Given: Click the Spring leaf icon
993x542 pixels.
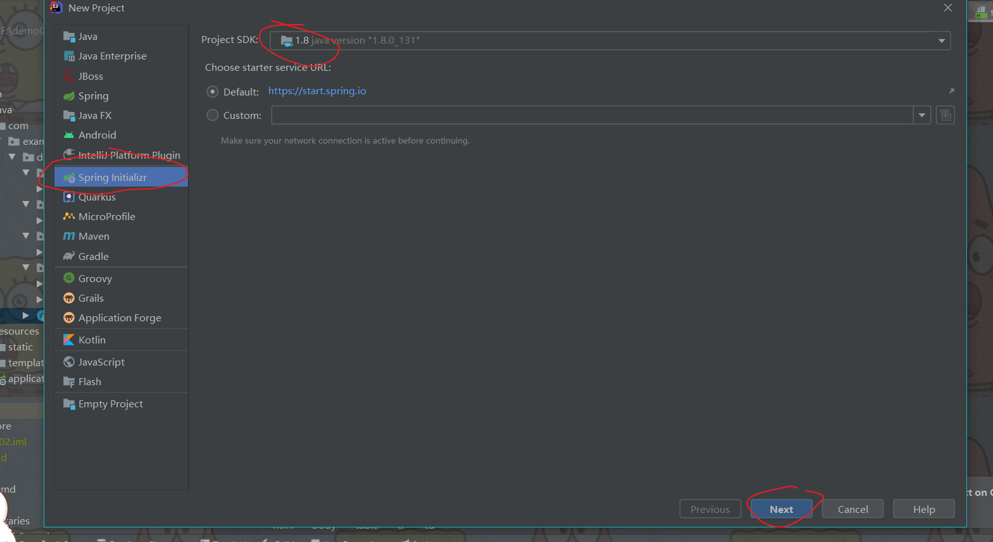Looking at the screenshot, I should coord(69,95).
